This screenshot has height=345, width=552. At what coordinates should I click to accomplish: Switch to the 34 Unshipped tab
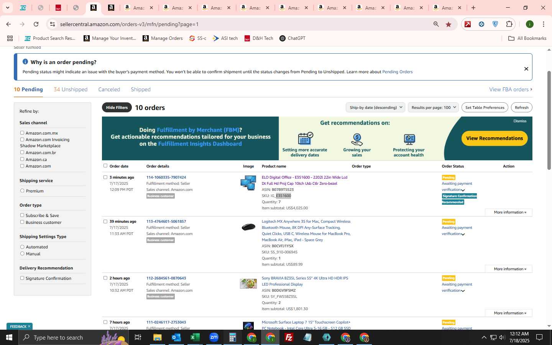[x=71, y=89]
